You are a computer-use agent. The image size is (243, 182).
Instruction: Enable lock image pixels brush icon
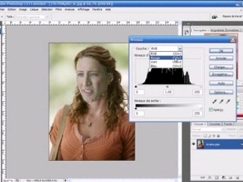(x=210, y=136)
